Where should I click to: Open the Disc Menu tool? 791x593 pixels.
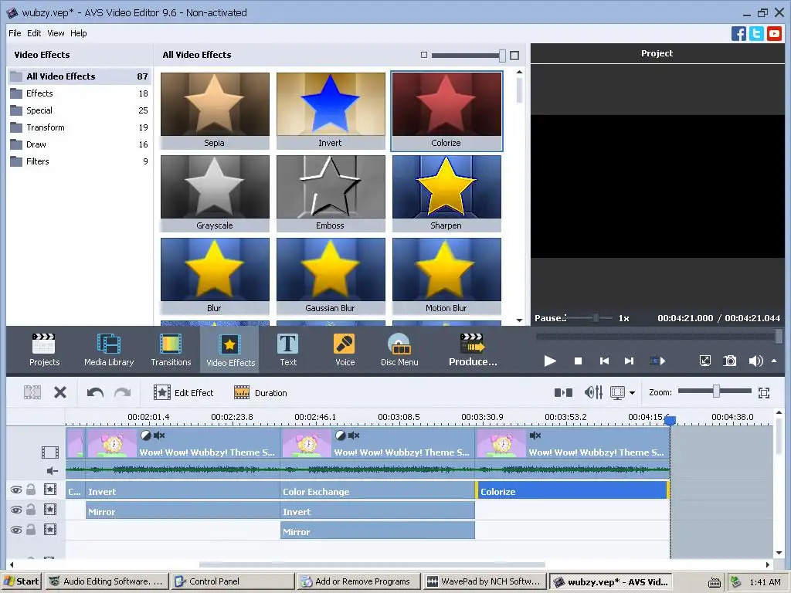399,350
